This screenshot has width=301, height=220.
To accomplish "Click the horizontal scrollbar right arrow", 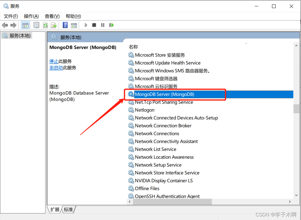I will [x=290, y=202].
